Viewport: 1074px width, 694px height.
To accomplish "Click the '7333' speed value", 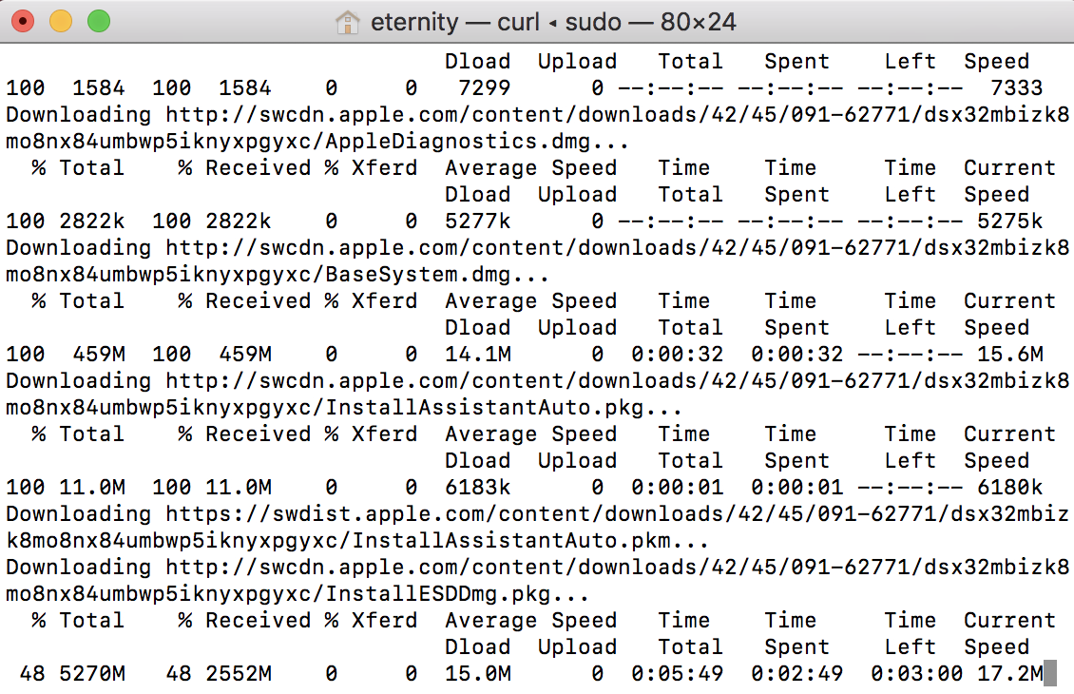I will pos(1017,87).
